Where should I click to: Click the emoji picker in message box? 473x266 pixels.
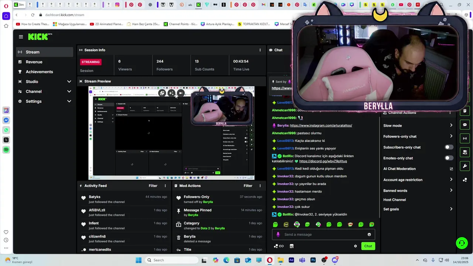click(369, 235)
